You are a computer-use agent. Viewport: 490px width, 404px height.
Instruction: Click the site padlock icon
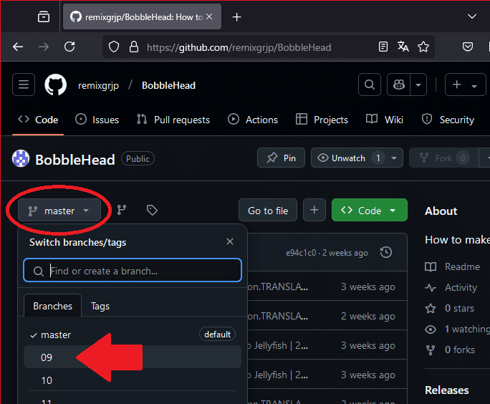(x=134, y=47)
